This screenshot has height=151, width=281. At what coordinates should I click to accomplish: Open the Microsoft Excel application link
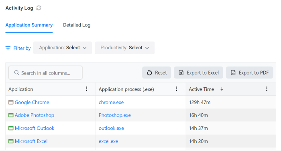[x=31, y=141]
